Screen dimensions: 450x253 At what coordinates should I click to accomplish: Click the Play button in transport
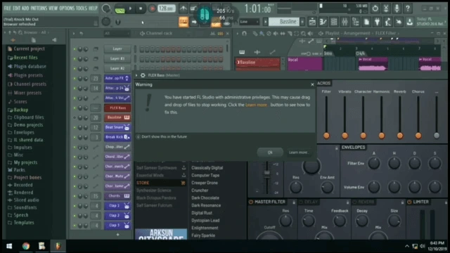pyautogui.click(x=130, y=8)
